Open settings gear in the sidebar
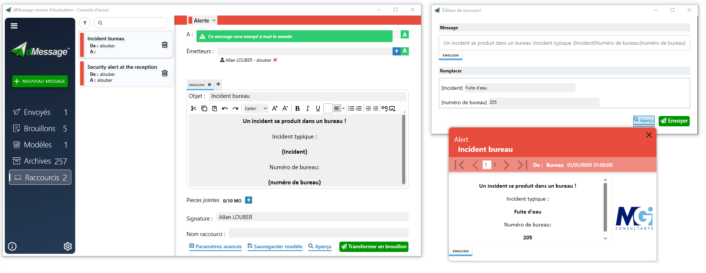This screenshot has height=273, width=706. coord(68,246)
